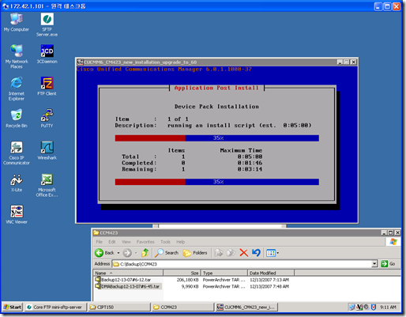Open Microsoft Office Excel shortcut
This screenshot has height=317, width=406.
coord(47,185)
